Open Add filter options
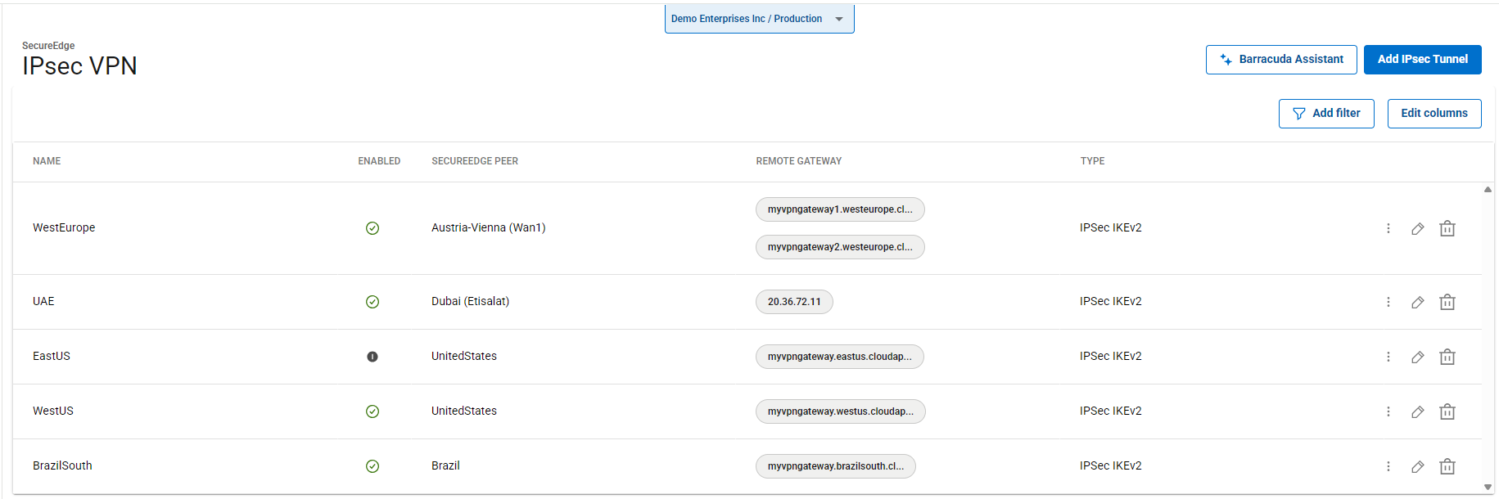The width and height of the screenshot is (1499, 499). click(1325, 114)
